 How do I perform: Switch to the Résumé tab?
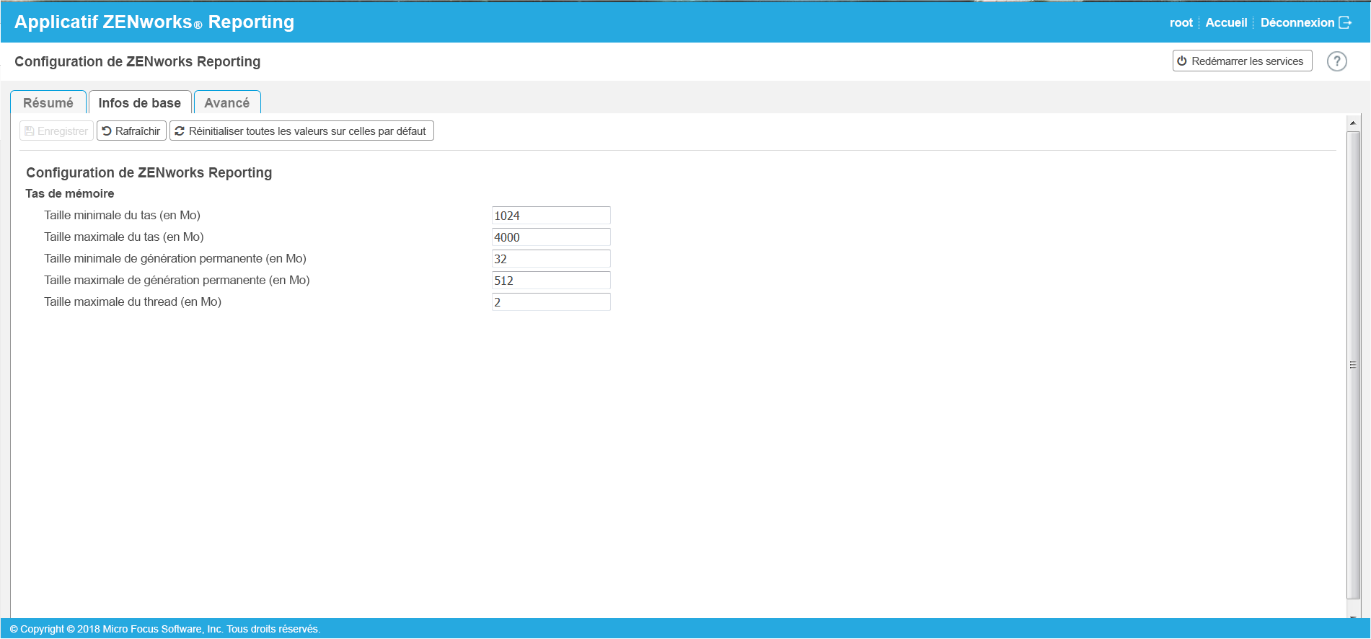(x=48, y=102)
